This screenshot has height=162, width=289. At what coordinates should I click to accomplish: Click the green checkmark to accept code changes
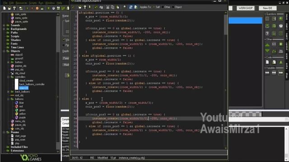click(x=73, y=7)
